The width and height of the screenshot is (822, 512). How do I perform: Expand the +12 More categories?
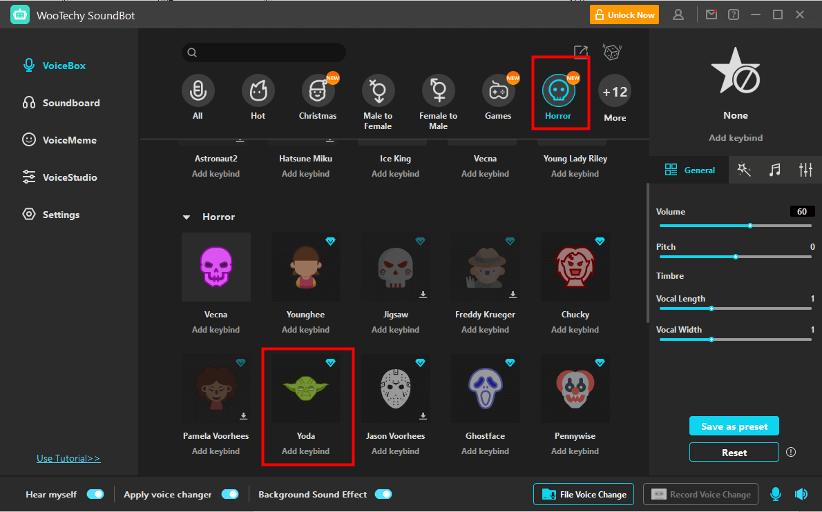[x=615, y=91]
